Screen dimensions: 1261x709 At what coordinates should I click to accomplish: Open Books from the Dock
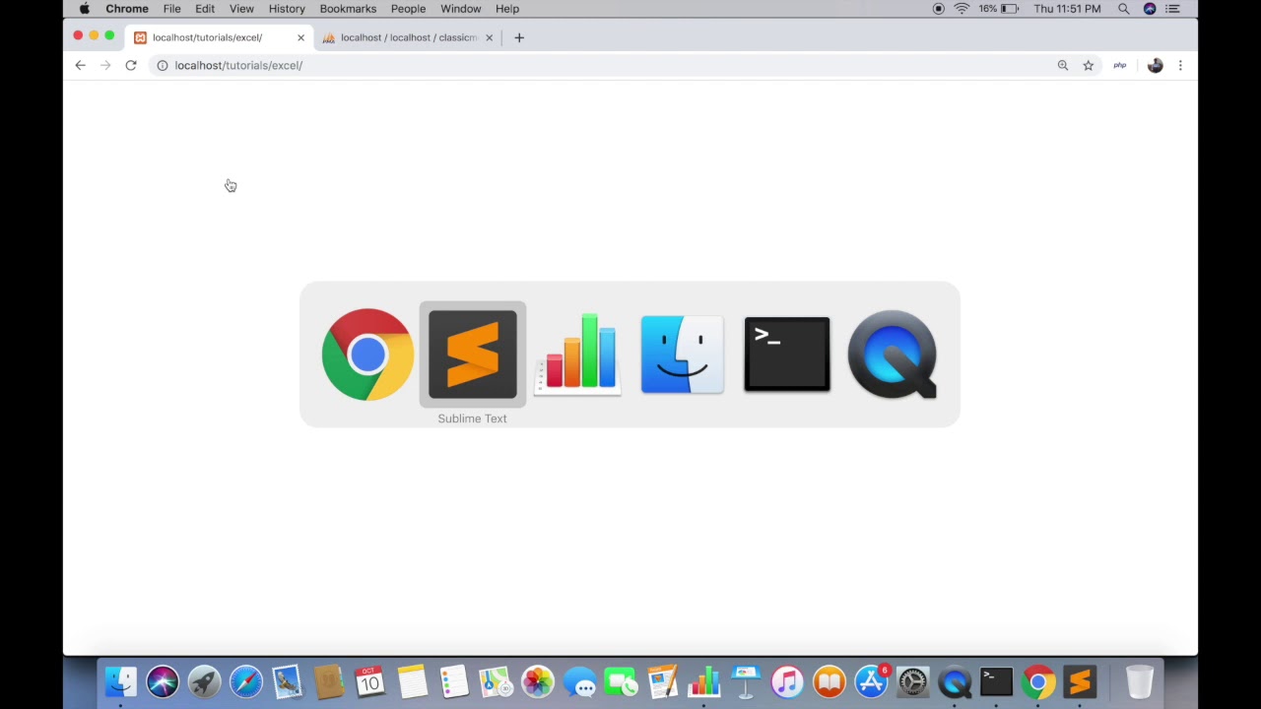click(830, 681)
